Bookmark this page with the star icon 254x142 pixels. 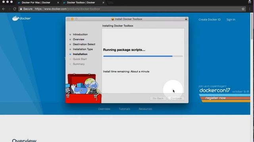point(243,9)
